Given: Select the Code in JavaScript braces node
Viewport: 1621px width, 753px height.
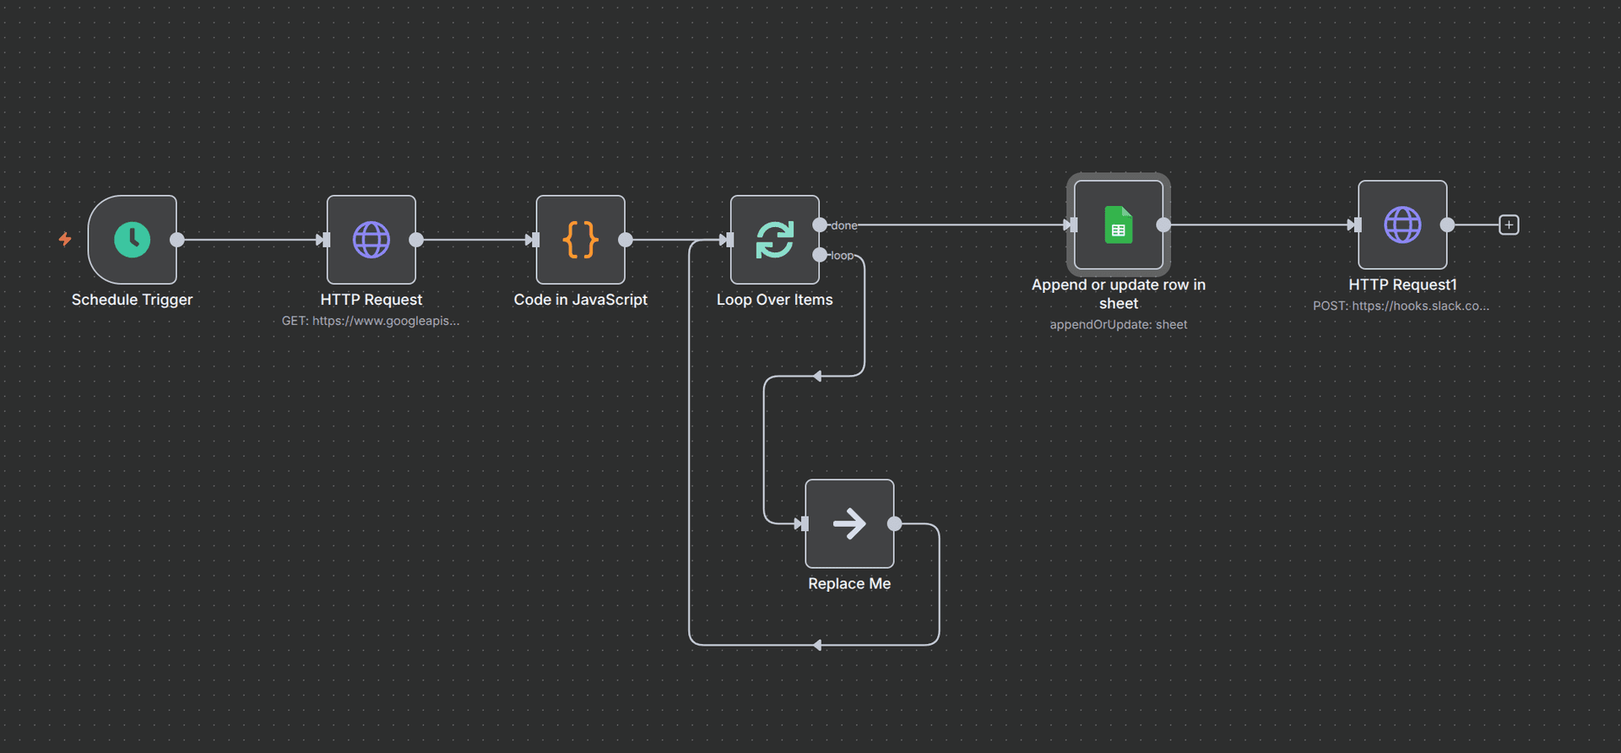Looking at the screenshot, I should point(581,240).
